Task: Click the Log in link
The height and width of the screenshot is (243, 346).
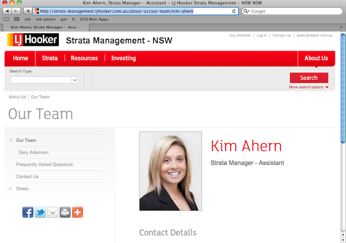Action: 261,35
